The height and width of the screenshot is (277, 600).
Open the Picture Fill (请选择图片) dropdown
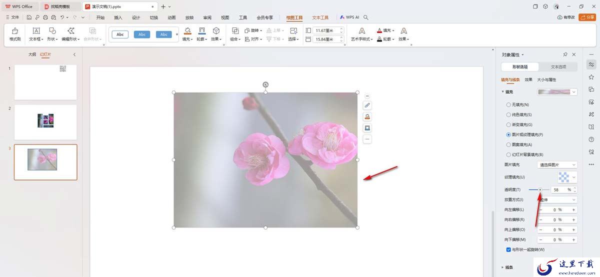[x=557, y=165]
